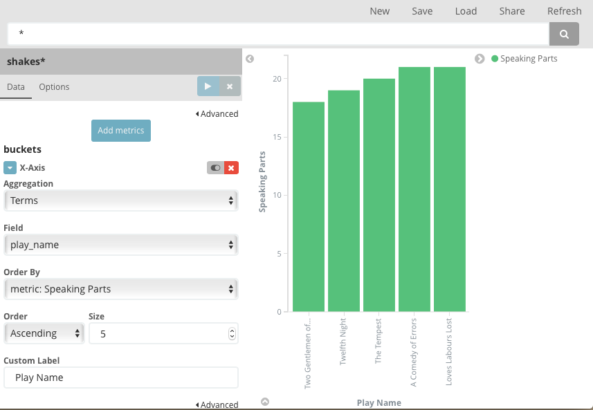Discard pending changes with the X icon
This screenshot has width=593, height=410.
coord(229,86)
